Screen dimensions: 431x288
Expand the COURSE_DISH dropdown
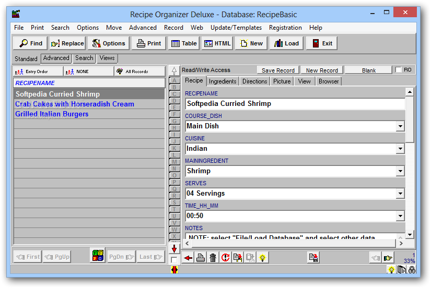tap(400, 126)
